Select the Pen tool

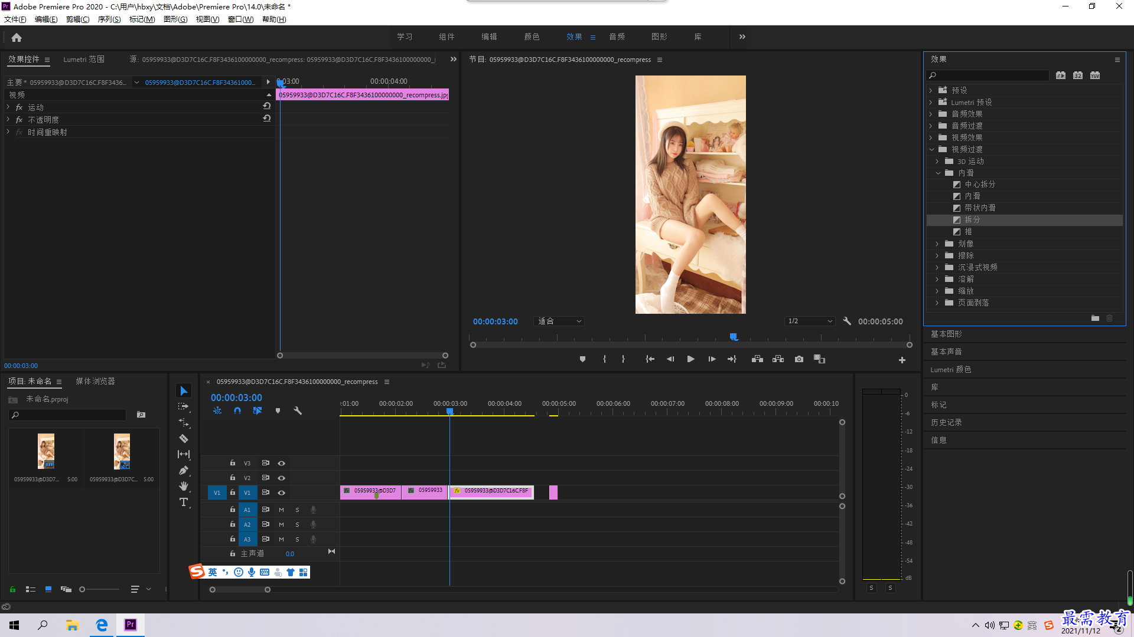[184, 471]
